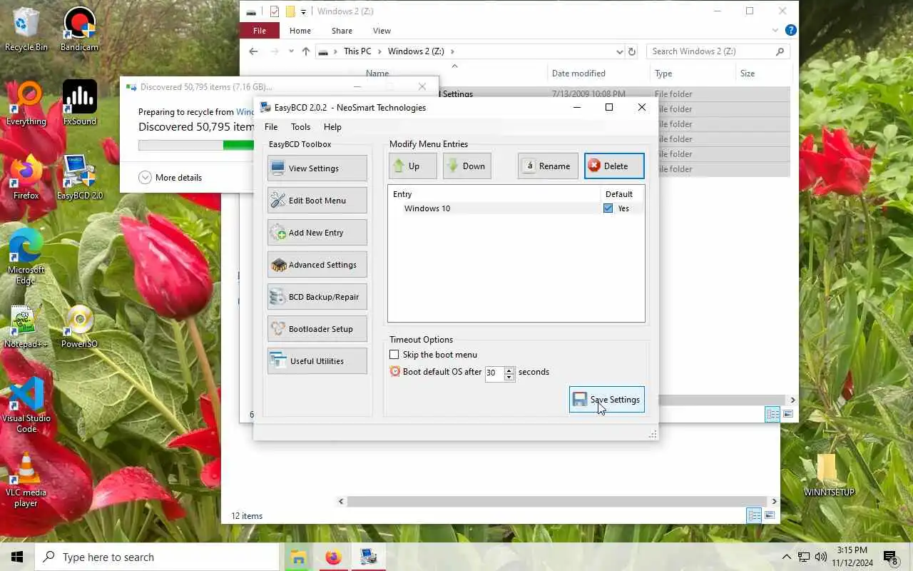Switch to View tab in Explorer
Image resolution: width=913 pixels, height=571 pixels.
pyautogui.click(x=382, y=31)
